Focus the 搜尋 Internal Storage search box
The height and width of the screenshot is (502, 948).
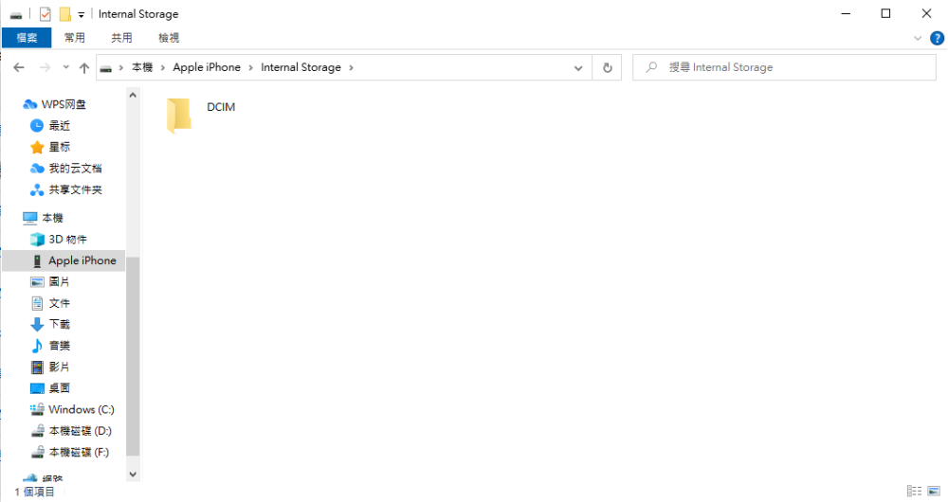point(784,67)
